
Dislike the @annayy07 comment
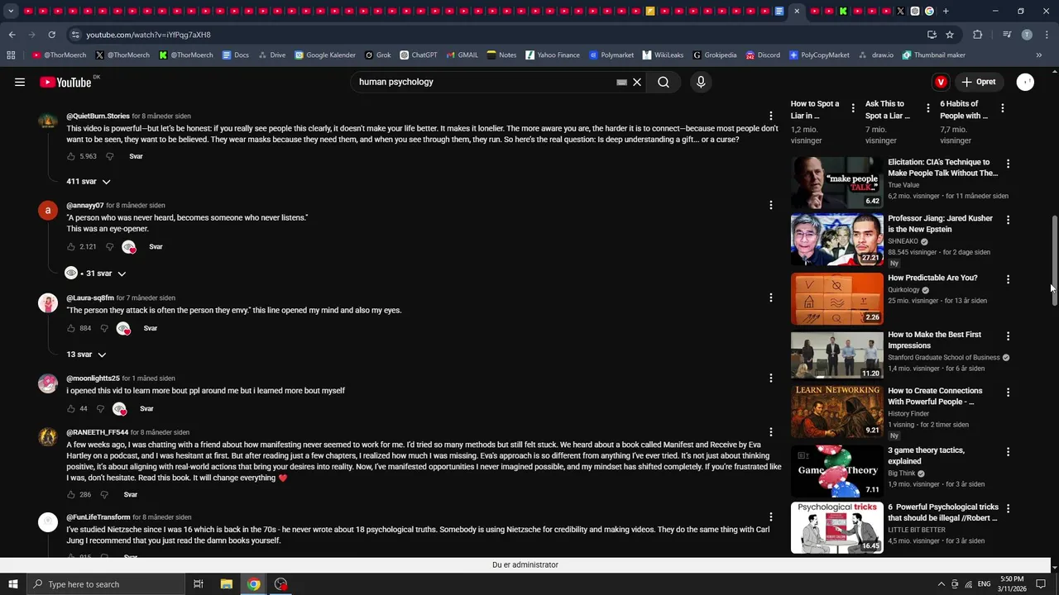[x=109, y=246]
